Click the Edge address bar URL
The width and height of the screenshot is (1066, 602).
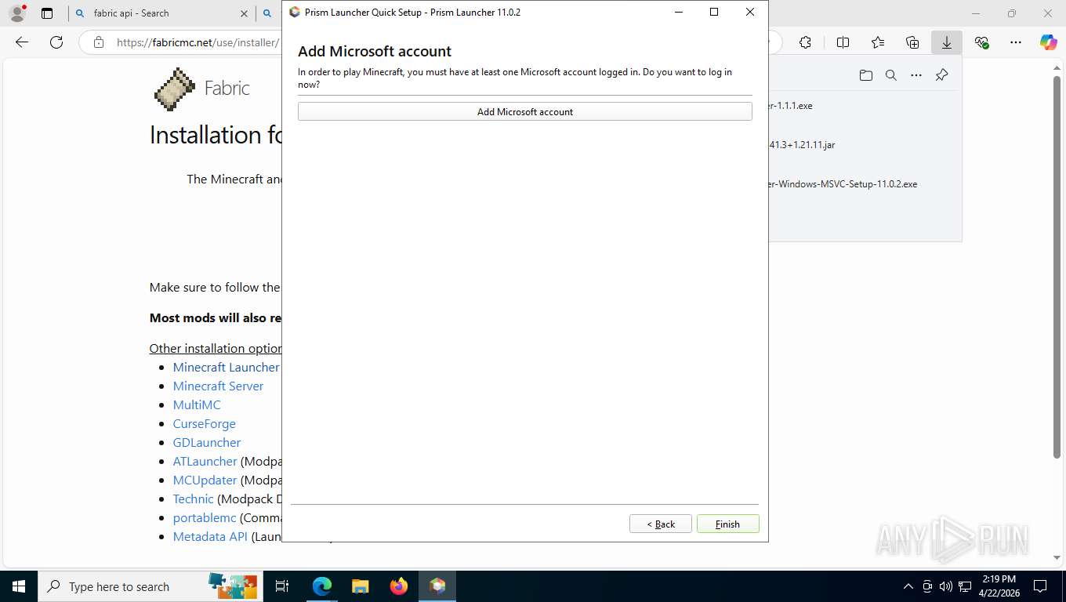pyautogui.click(x=198, y=42)
